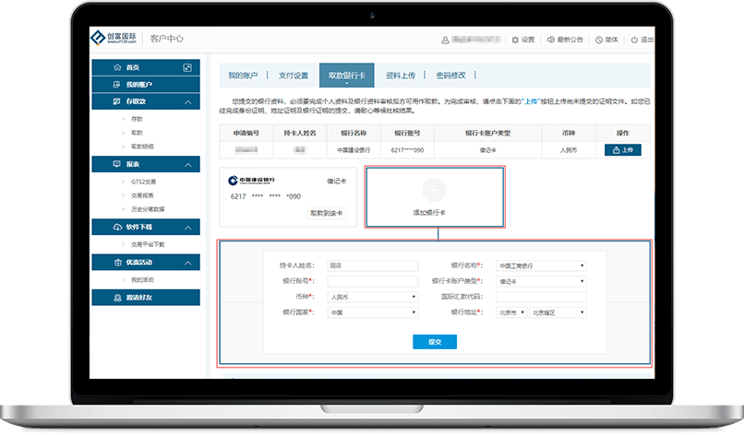This screenshot has height=435, width=744.
Task: Click the 报表 monitor icon
Action: pyautogui.click(x=116, y=164)
